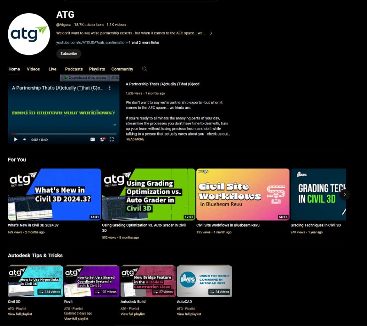Click READ MORE on the trailer description

pyautogui.click(x=135, y=139)
